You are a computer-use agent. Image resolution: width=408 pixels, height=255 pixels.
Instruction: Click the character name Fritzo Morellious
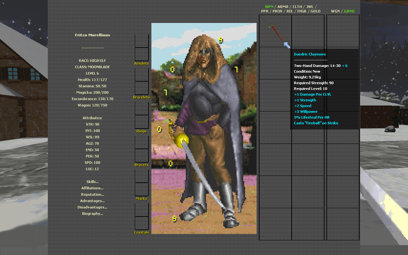pyautogui.click(x=92, y=35)
